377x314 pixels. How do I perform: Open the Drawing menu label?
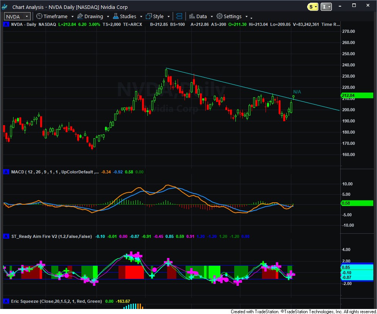pyautogui.click(x=93, y=16)
